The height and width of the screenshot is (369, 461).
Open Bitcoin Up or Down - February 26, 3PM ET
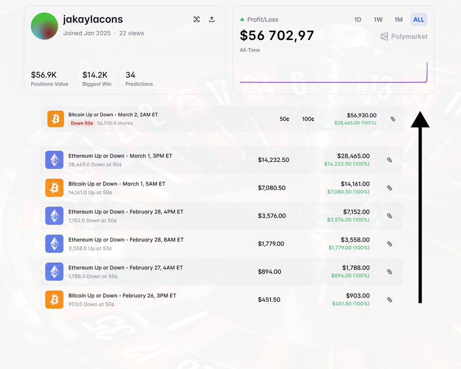click(122, 296)
